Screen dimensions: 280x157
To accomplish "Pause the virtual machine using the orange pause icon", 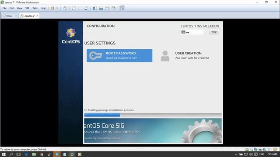I will [52, 8].
